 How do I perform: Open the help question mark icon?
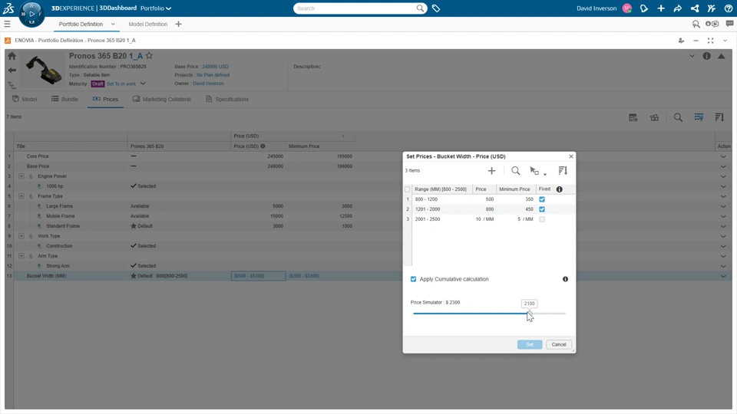(729, 8)
